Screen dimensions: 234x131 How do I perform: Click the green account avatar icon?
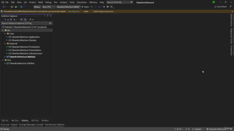[x=214, y=2]
